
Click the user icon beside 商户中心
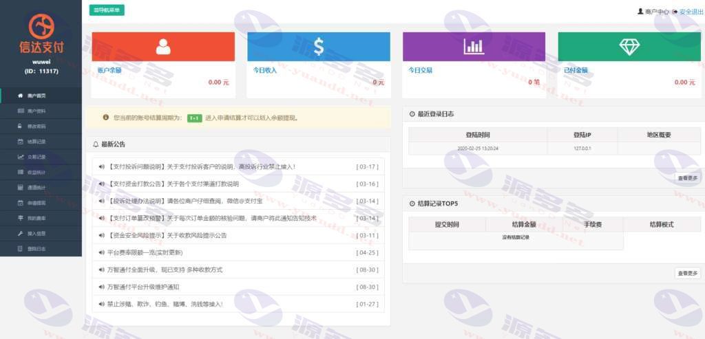click(x=640, y=12)
